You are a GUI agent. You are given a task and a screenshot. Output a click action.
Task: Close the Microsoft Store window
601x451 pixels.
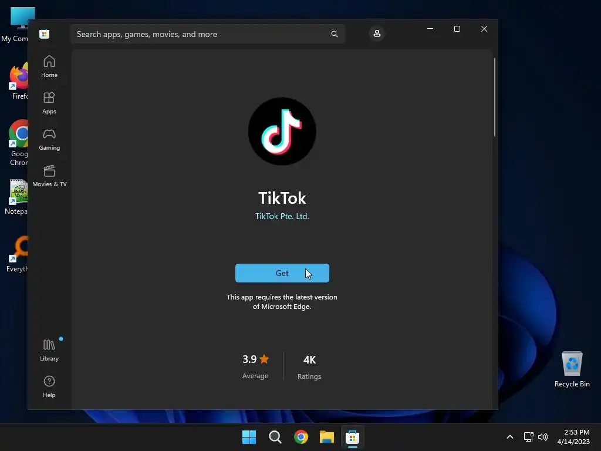pos(484,29)
